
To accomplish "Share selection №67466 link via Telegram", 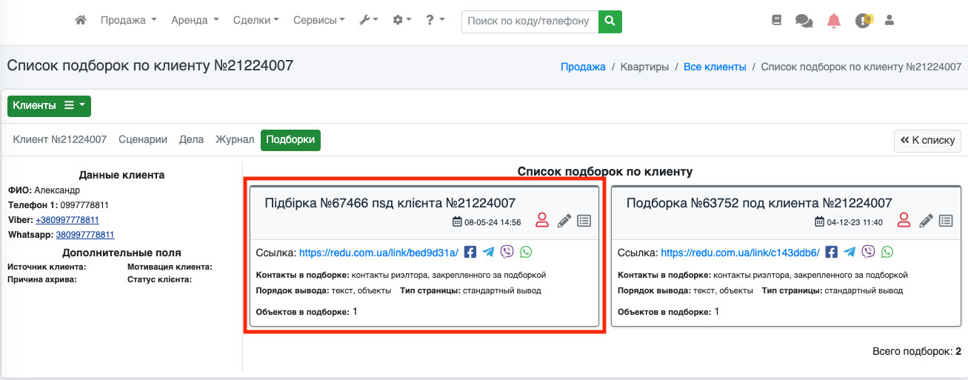I will click(488, 253).
